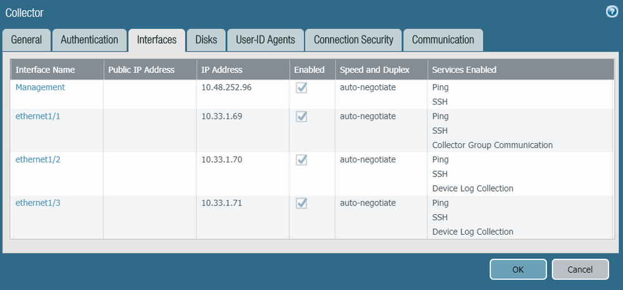Switch to the General tab
Image resolution: width=623 pixels, height=290 pixels.
pos(26,40)
